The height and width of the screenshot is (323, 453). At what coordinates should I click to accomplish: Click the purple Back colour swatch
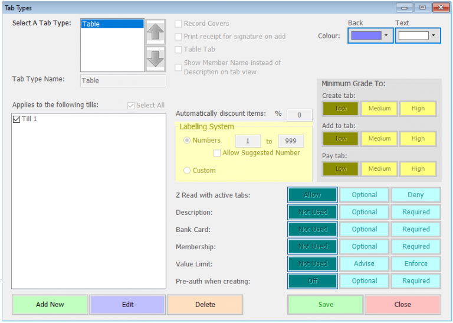pos(366,35)
